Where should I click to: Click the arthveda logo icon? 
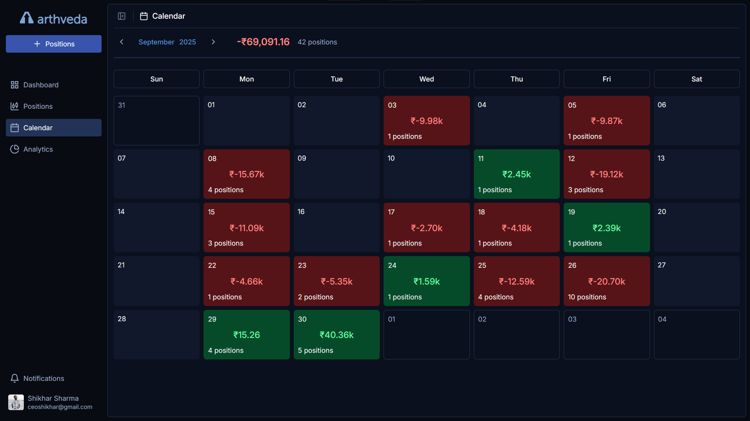tap(26, 18)
